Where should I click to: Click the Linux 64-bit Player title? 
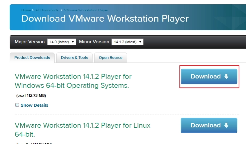(82, 130)
